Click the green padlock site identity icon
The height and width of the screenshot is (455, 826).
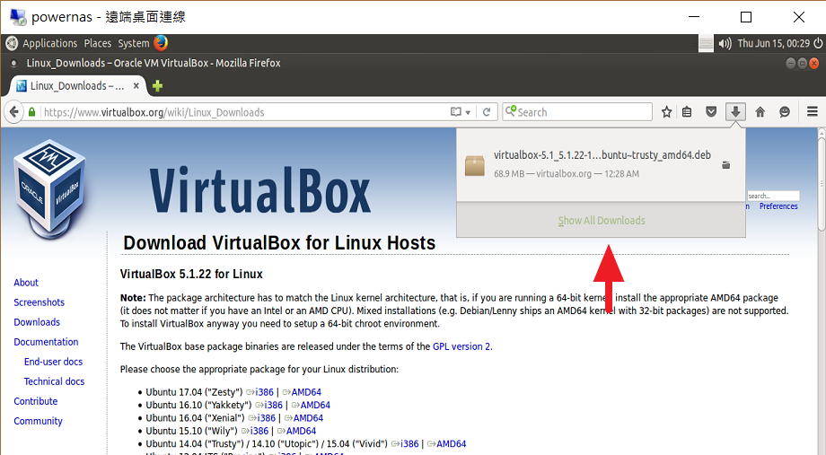(32, 112)
